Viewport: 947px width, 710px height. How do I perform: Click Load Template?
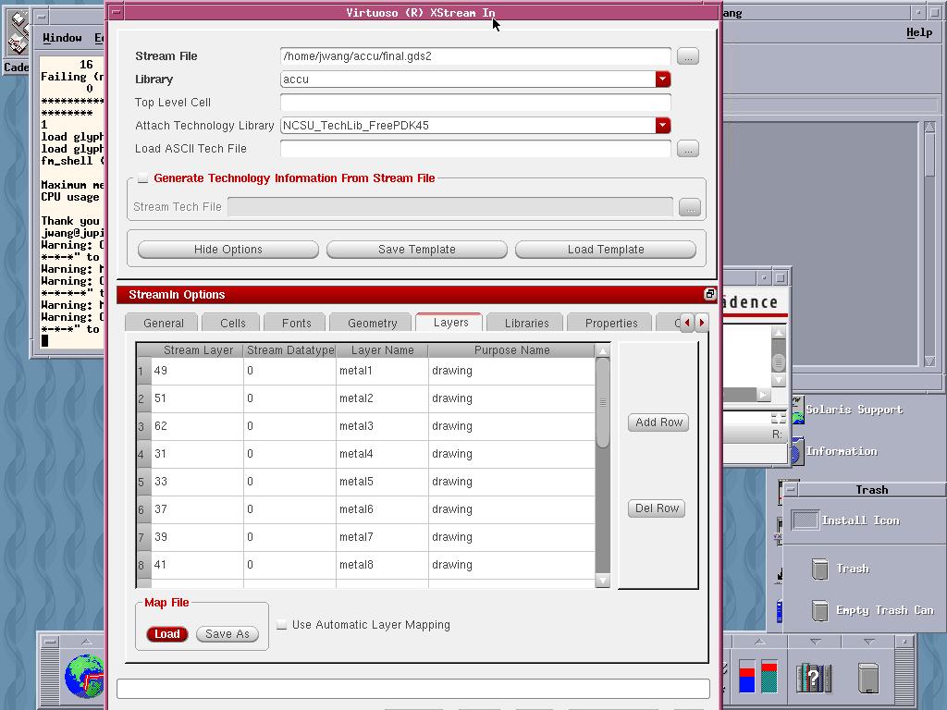(606, 250)
